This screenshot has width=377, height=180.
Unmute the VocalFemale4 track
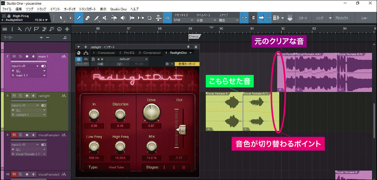(x=14, y=135)
